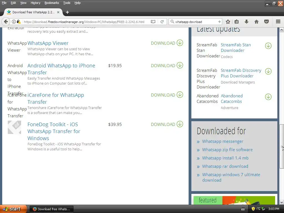Click download icon for FoneDog Toolkit
Image resolution: width=284 pixels, height=213 pixels.
tap(180, 124)
